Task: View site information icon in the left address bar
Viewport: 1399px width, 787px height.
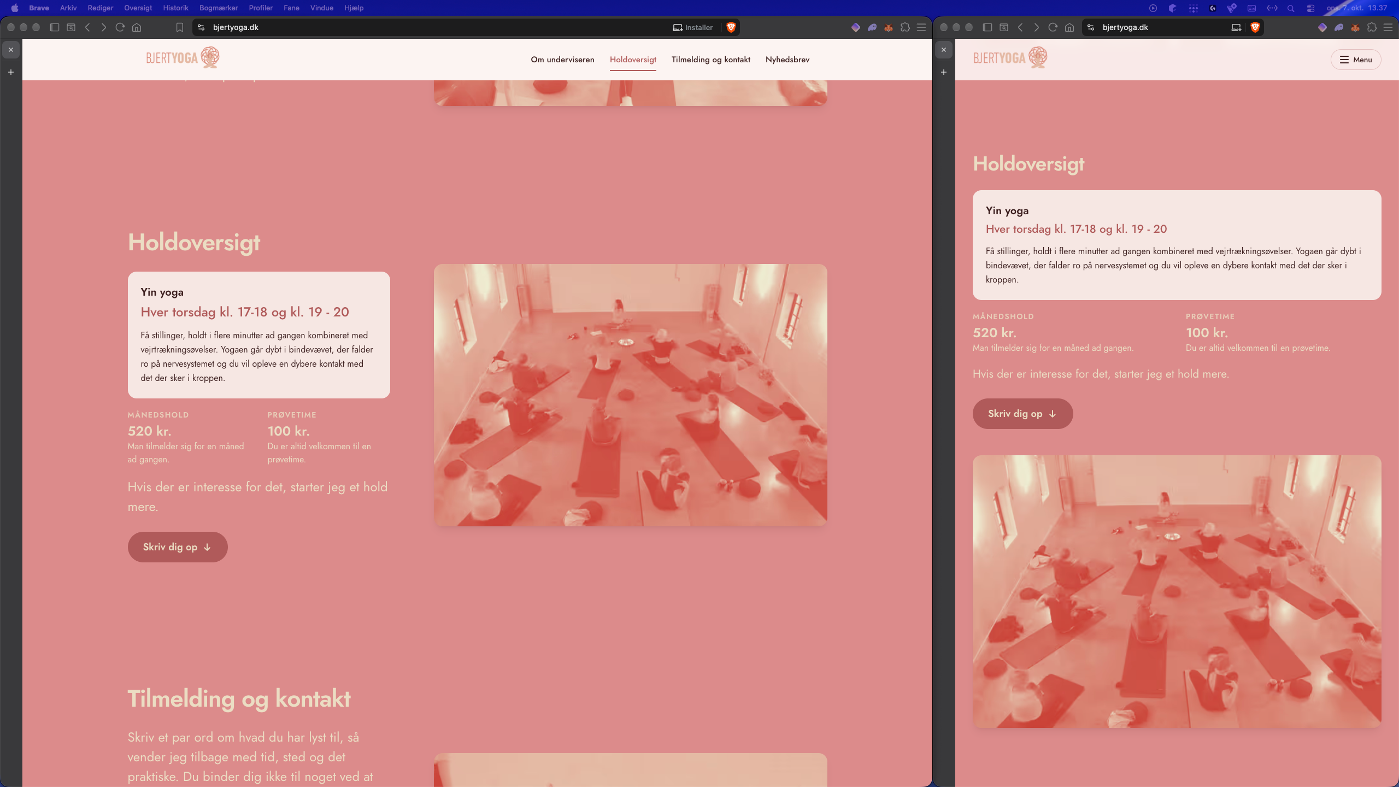Action: point(201,27)
